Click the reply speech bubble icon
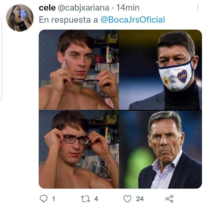208x204 pixels. (44, 199)
